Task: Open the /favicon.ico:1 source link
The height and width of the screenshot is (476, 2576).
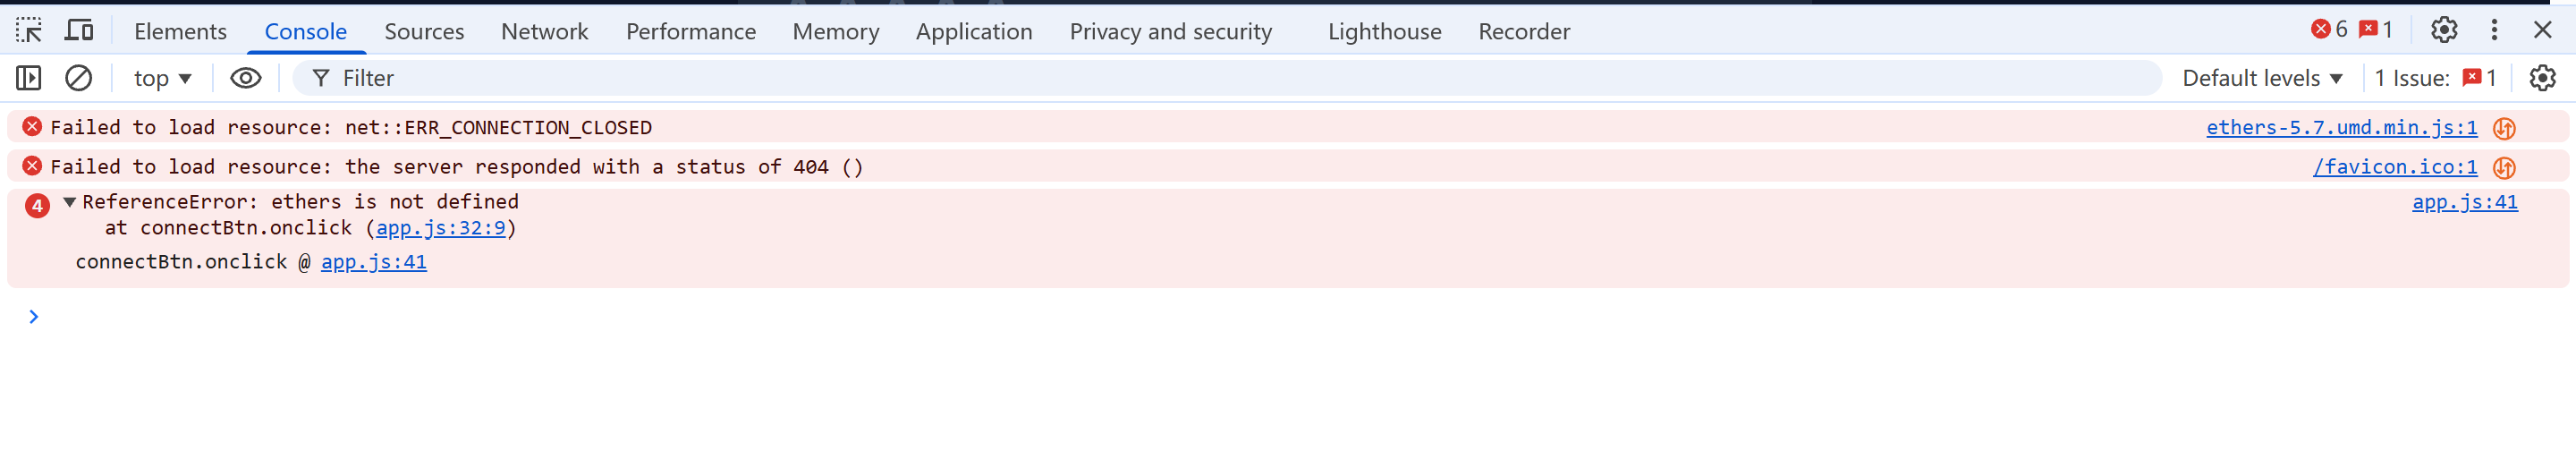Action: pos(2394,167)
